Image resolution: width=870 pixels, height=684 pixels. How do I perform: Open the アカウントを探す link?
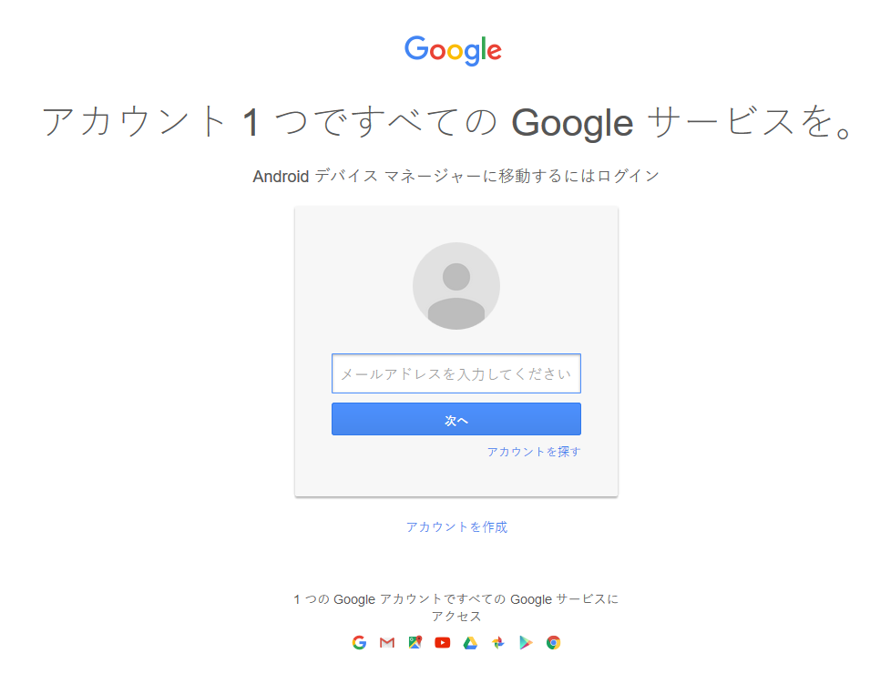coord(532,451)
